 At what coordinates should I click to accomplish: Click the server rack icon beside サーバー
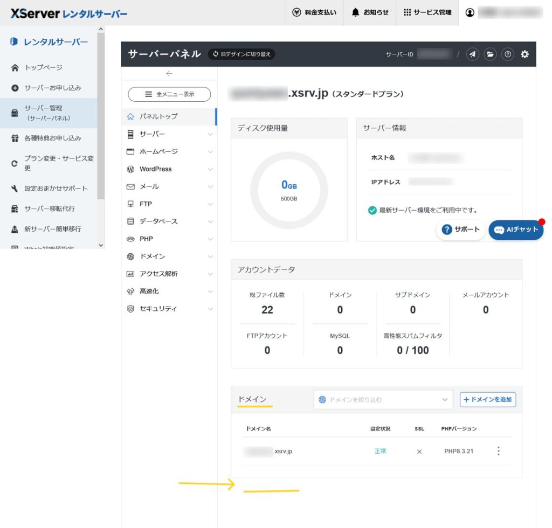[130, 134]
